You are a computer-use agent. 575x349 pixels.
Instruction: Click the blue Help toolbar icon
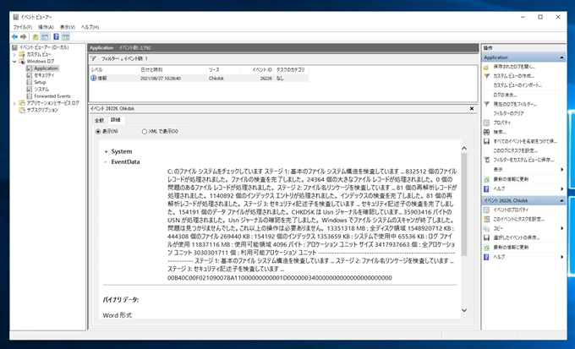point(56,36)
